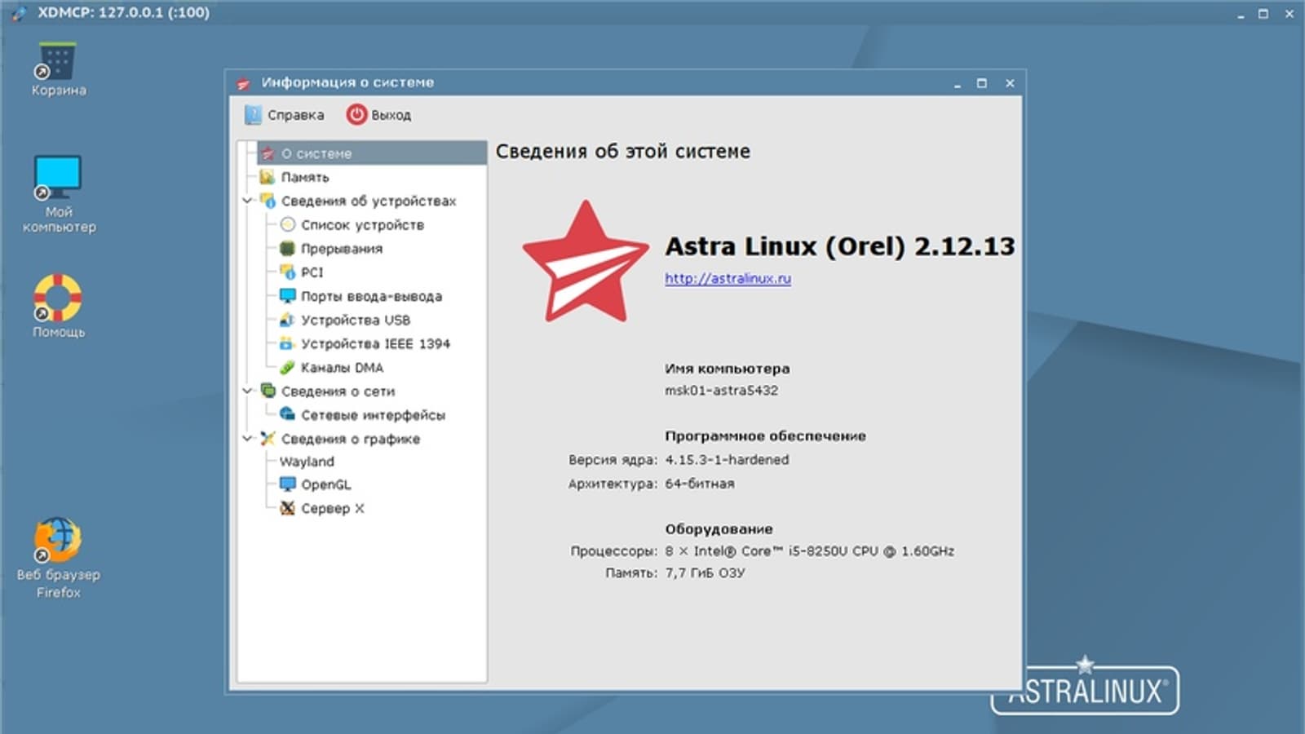Minimize the XDMCP session window
The width and height of the screenshot is (1305, 734).
pyautogui.click(x=1241, y=14)
